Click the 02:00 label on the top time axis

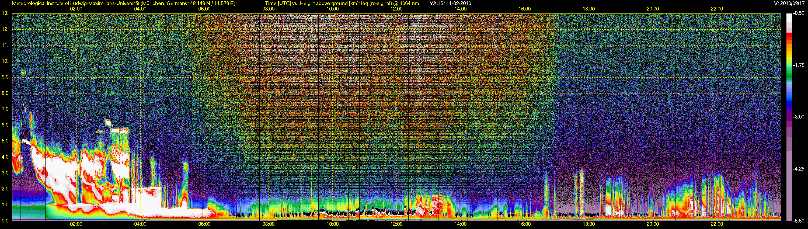pos(76,9)
